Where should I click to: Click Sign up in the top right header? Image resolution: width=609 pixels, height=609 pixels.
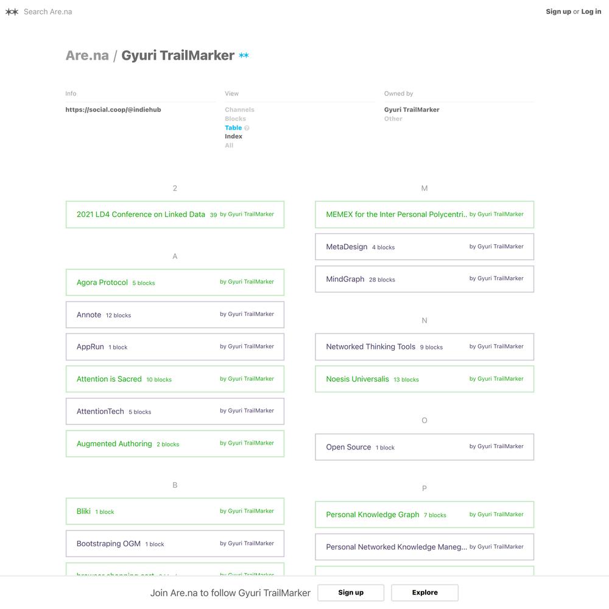click(x=558, y=12)
